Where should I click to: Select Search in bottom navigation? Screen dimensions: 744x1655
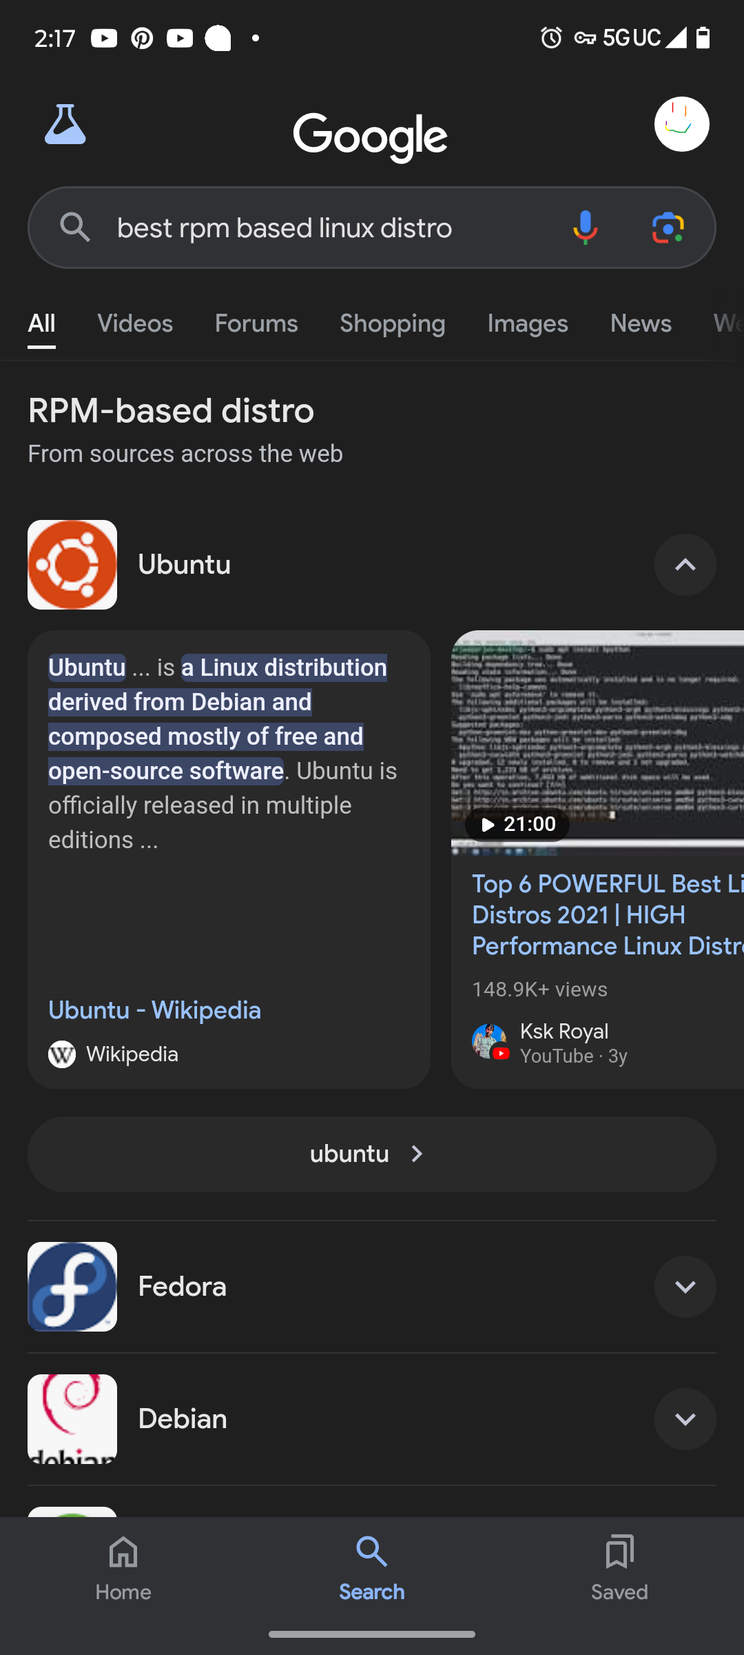pyautogui.click(x=371, y=1569)
